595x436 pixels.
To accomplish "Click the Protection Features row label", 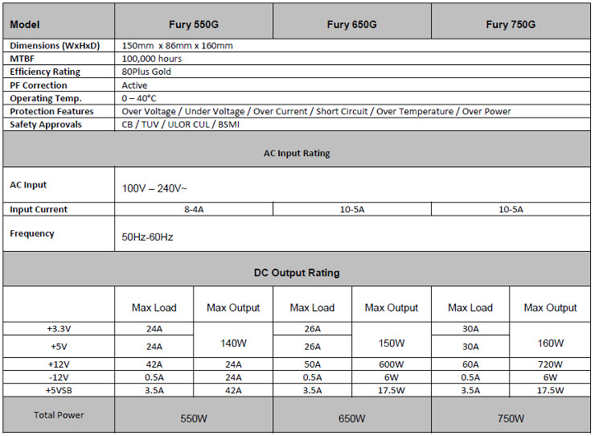I will (51, 111).
